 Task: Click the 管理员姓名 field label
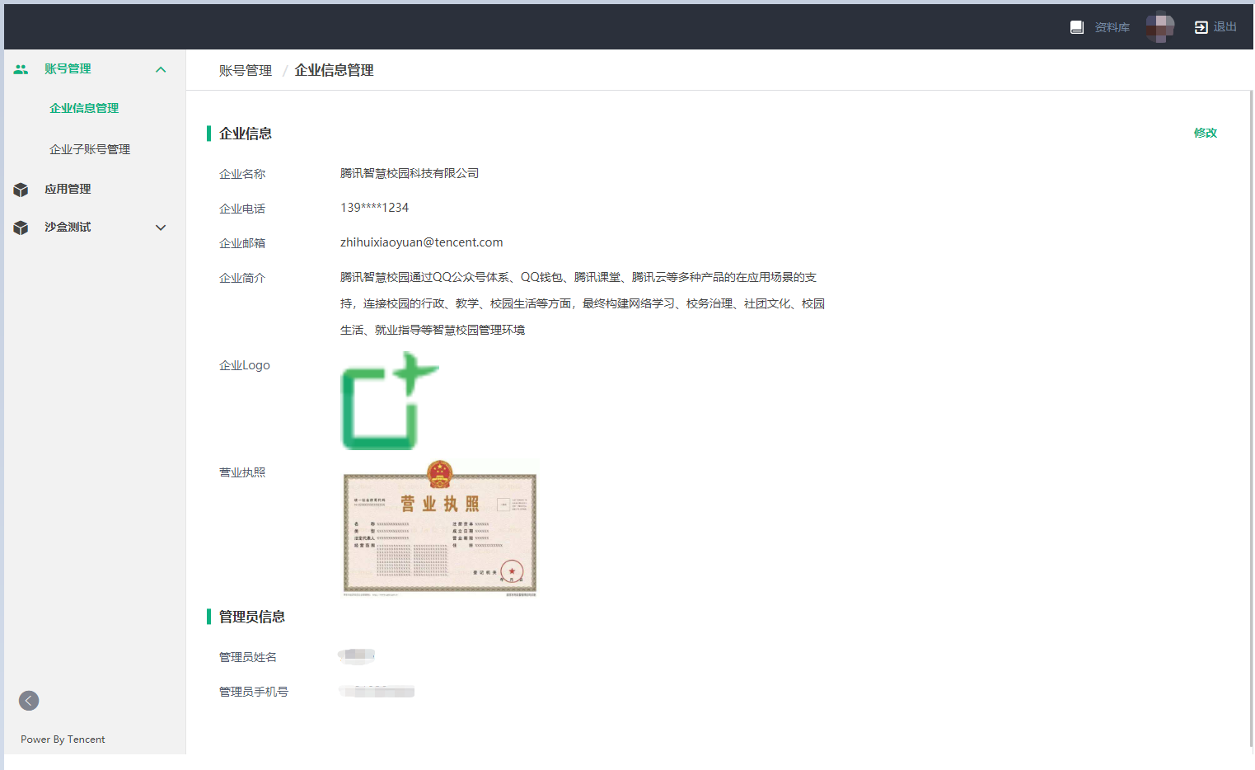coord(248,657)
